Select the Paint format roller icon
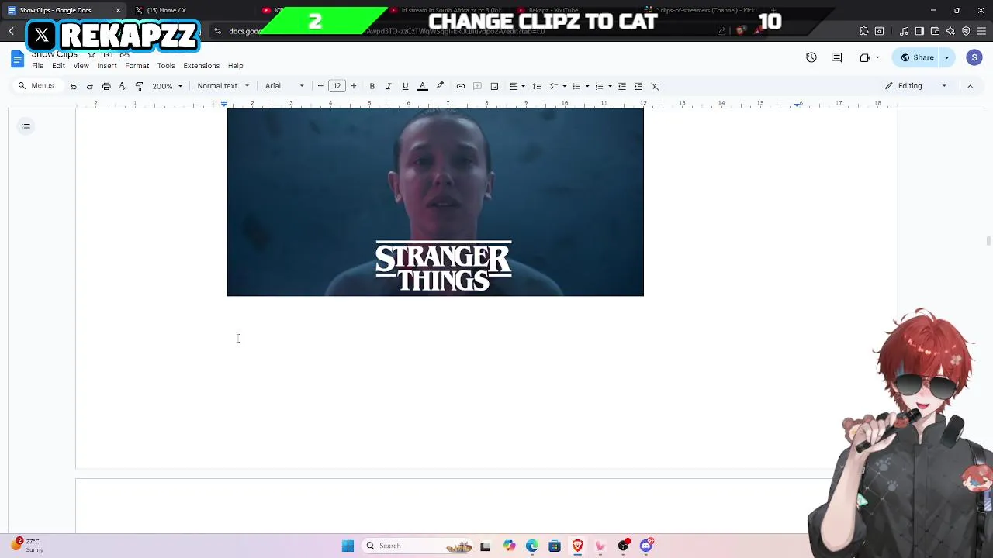 (139, 86)
